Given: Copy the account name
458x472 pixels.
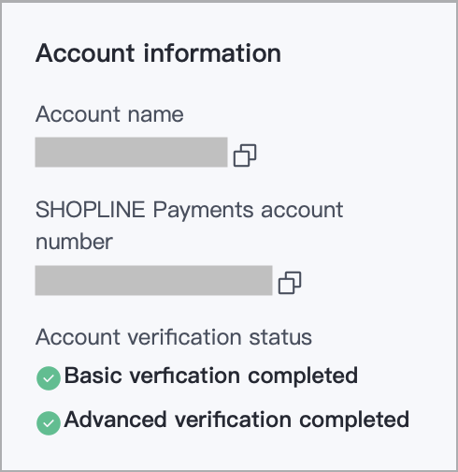Looking at the screenshot, I should (245, 155).
